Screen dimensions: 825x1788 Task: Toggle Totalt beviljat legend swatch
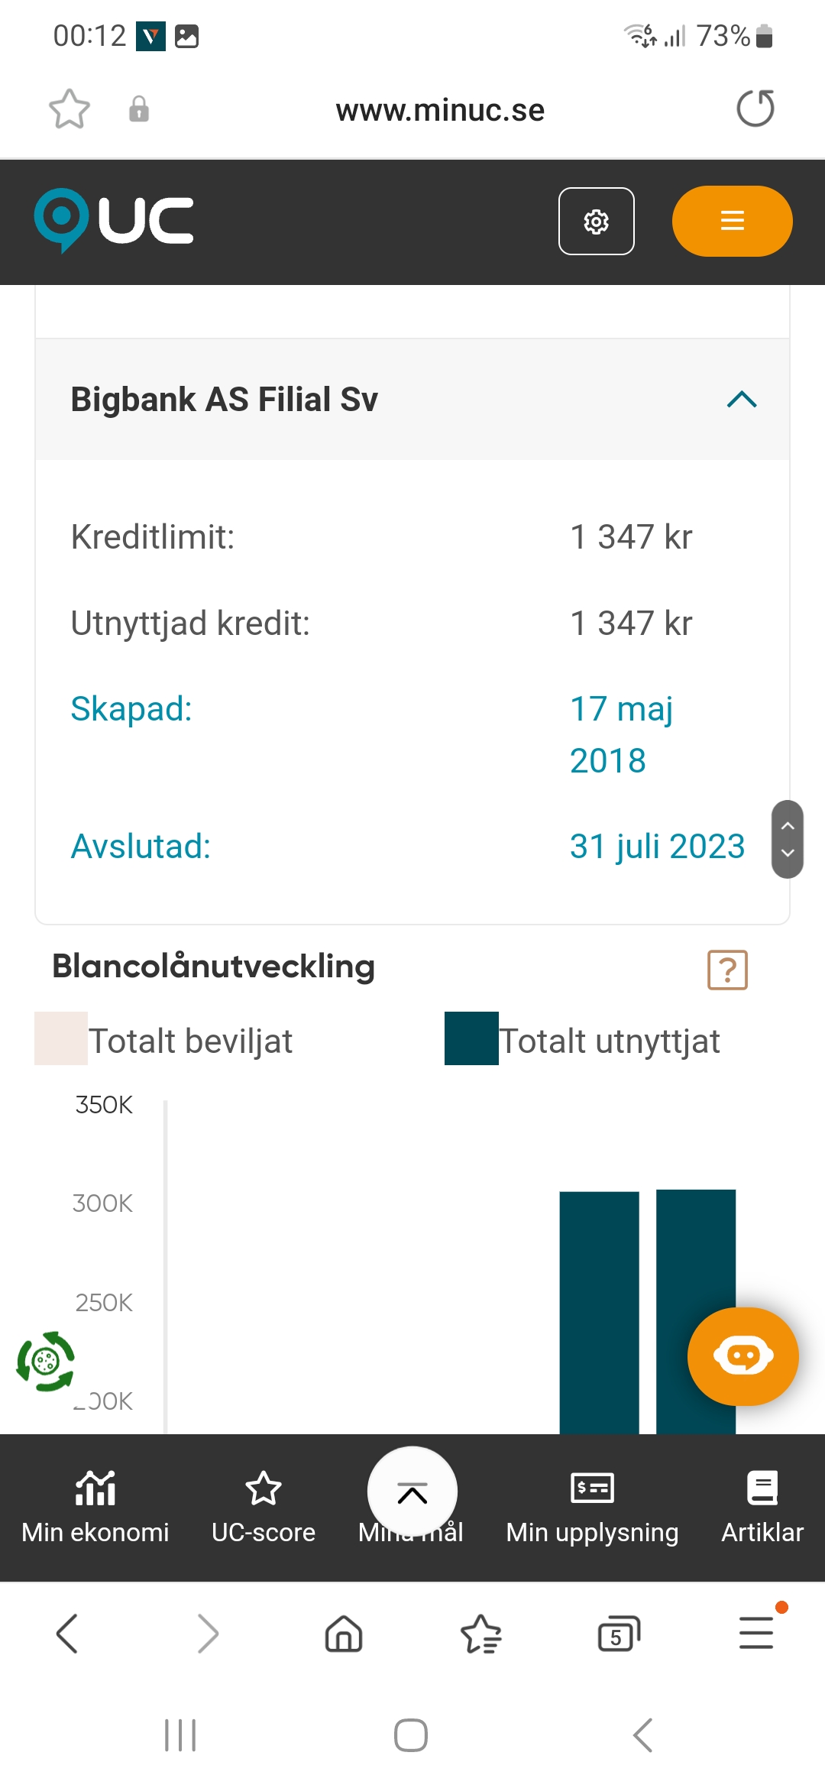(x=61, y=1038)
